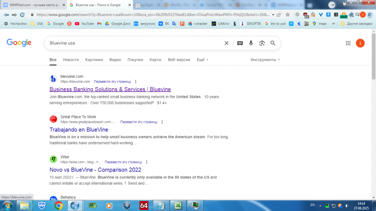
Task: Click the browser address bar URL
Action: pyautogui.click(x=153, y=15)
